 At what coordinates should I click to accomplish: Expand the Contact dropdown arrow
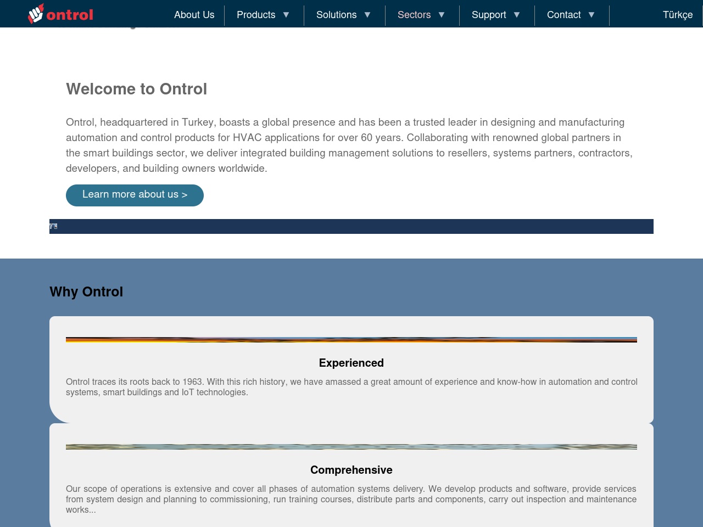tap(592, 15)
